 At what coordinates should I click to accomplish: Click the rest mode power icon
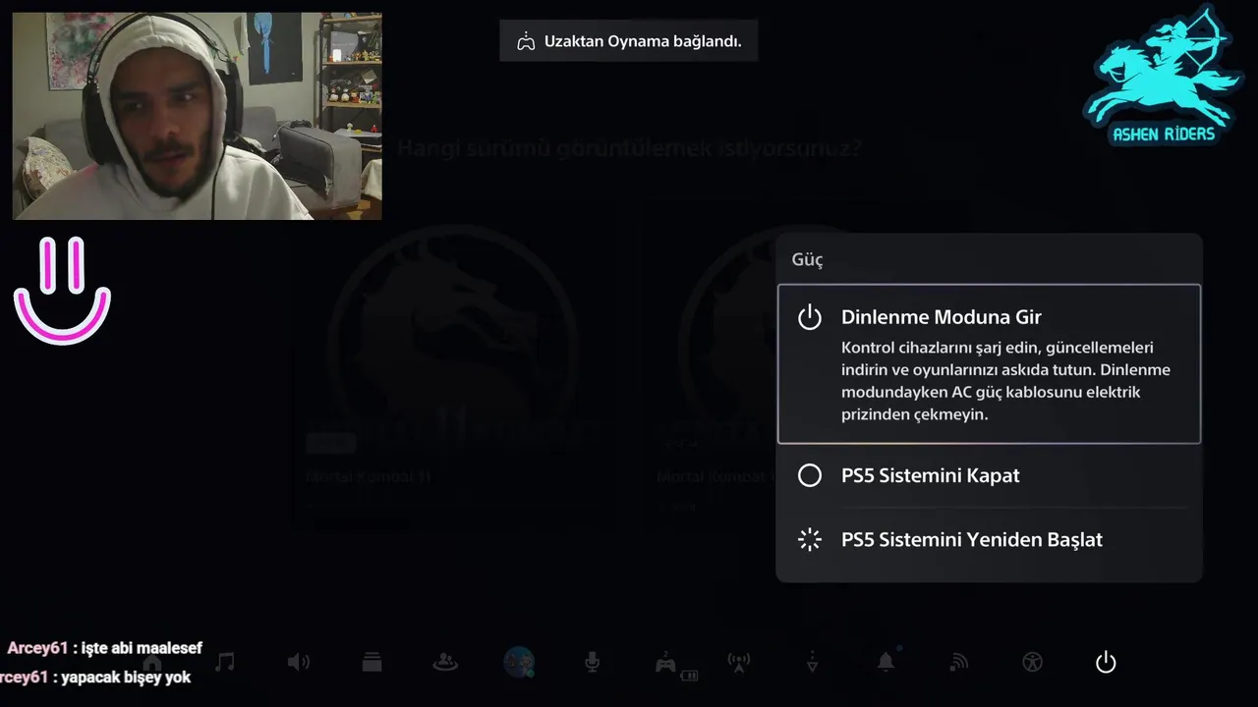pos(809,317)
